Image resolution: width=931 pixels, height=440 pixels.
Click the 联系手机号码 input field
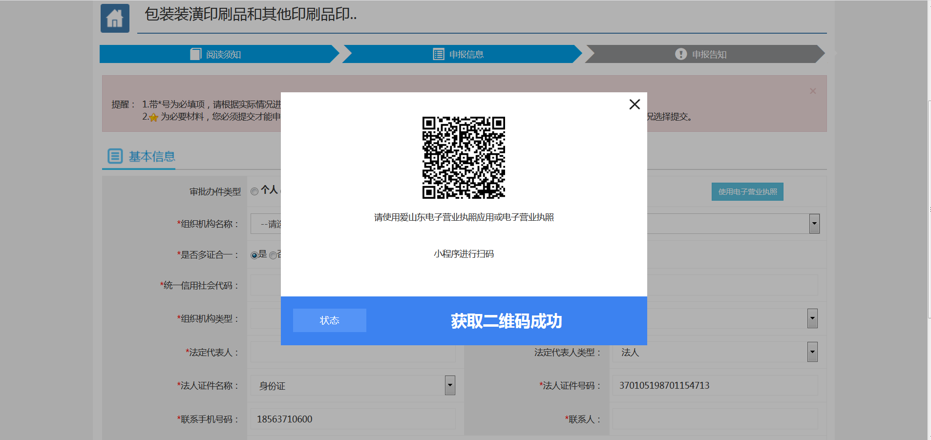tap(353, 419)
